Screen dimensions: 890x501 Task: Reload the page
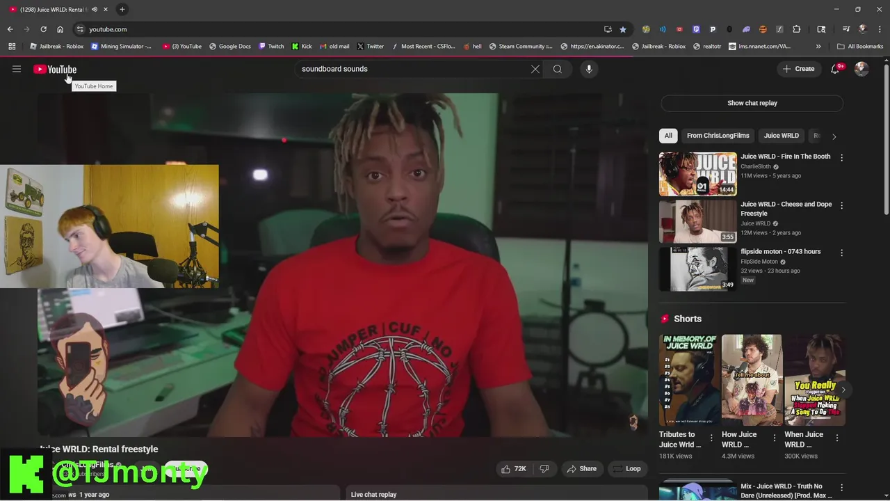43,29
